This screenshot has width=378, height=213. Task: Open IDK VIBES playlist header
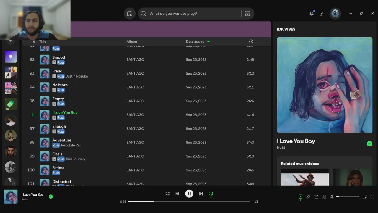click(286, 29)
